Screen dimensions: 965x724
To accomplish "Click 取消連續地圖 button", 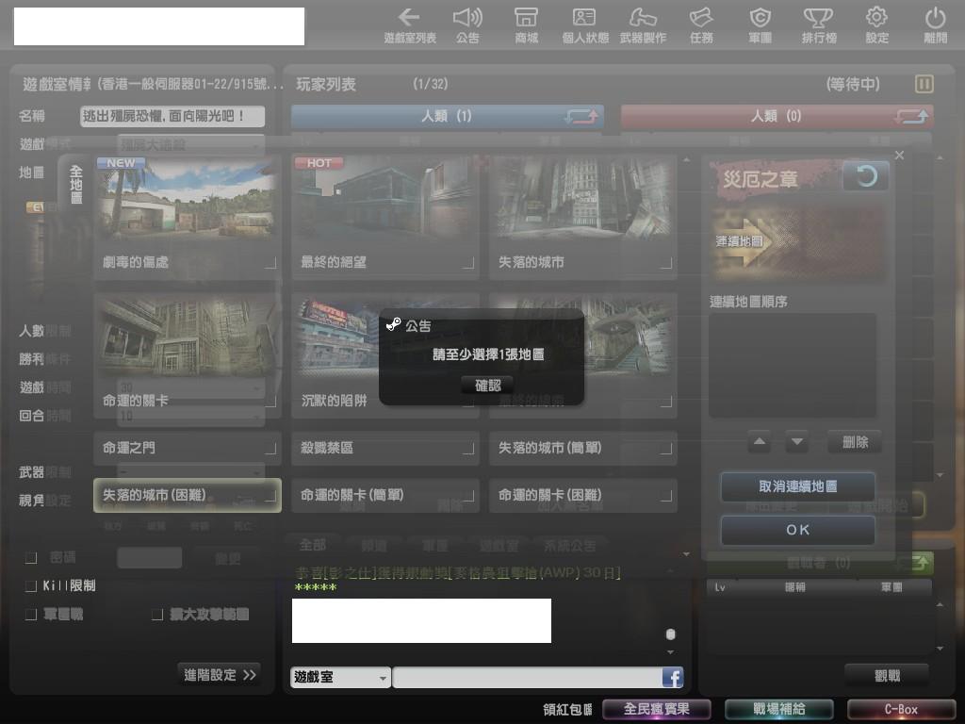I will pyautogui.click(x=797, y=487).
